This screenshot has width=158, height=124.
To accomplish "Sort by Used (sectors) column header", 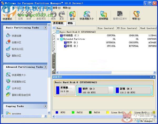I will [x=148, y=28].
